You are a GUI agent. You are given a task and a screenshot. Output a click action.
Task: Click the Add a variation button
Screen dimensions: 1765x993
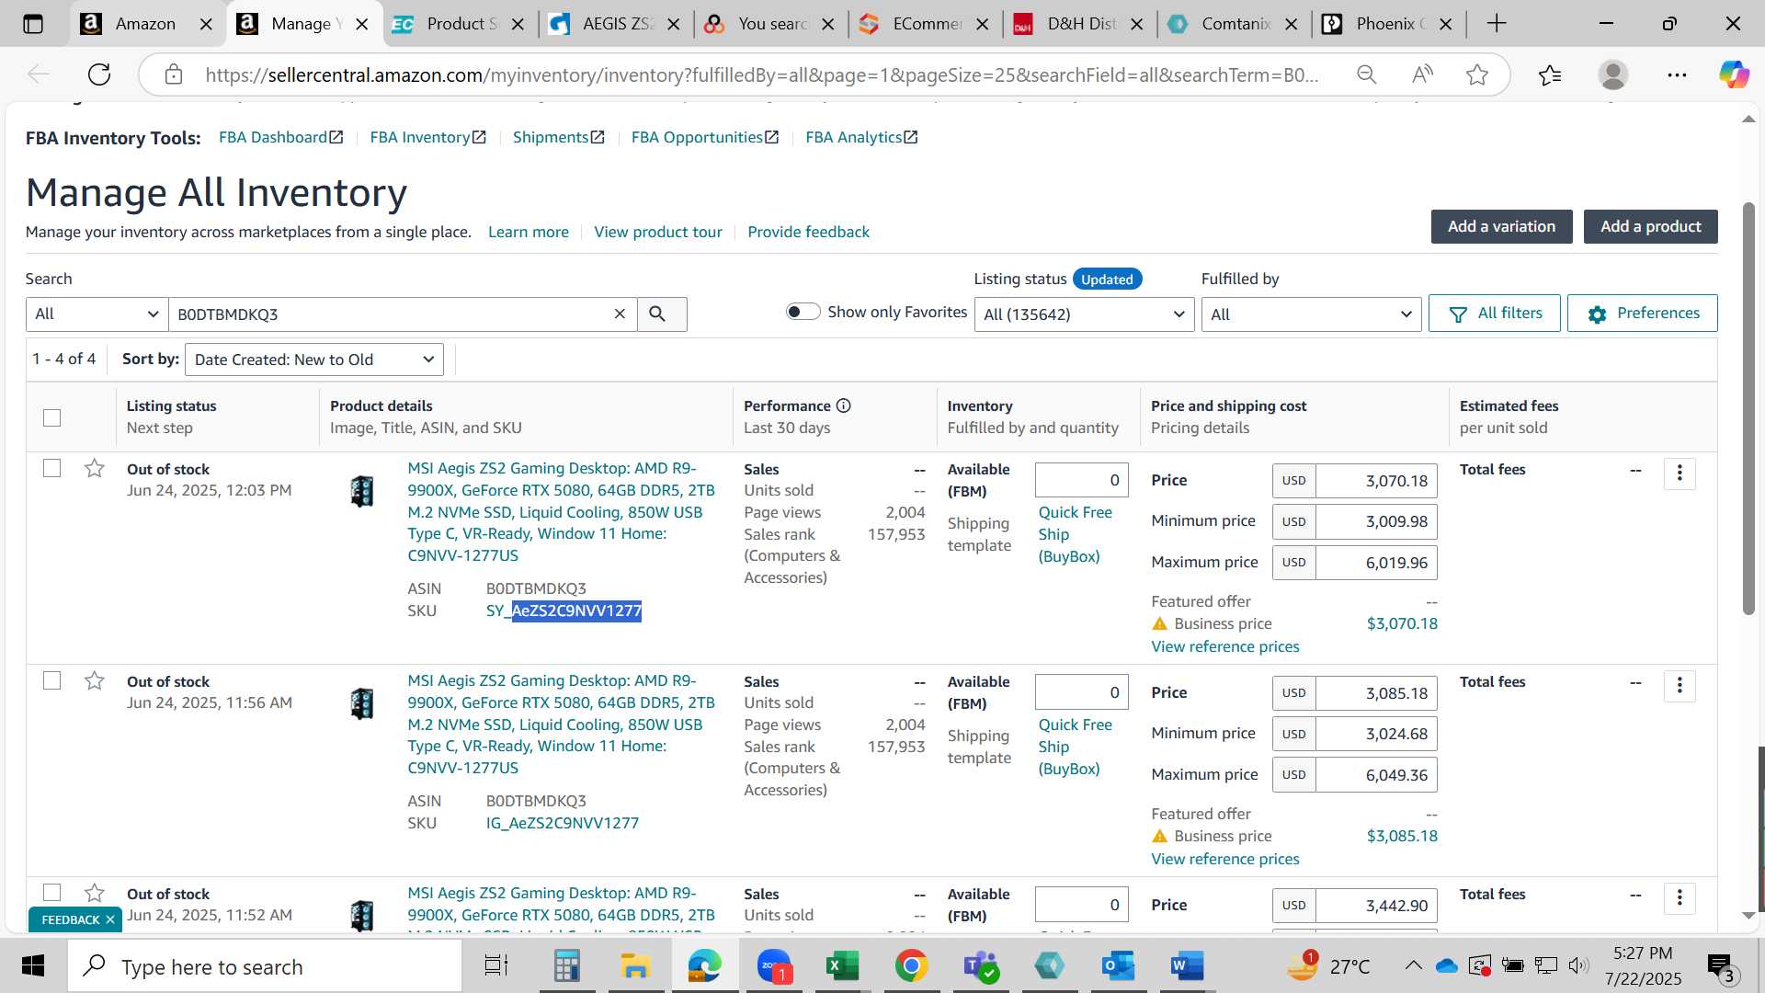pyautogui.click(x=1501, y=226)
